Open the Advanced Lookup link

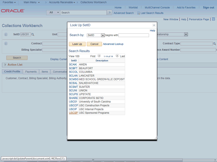[x=113, y=44]
